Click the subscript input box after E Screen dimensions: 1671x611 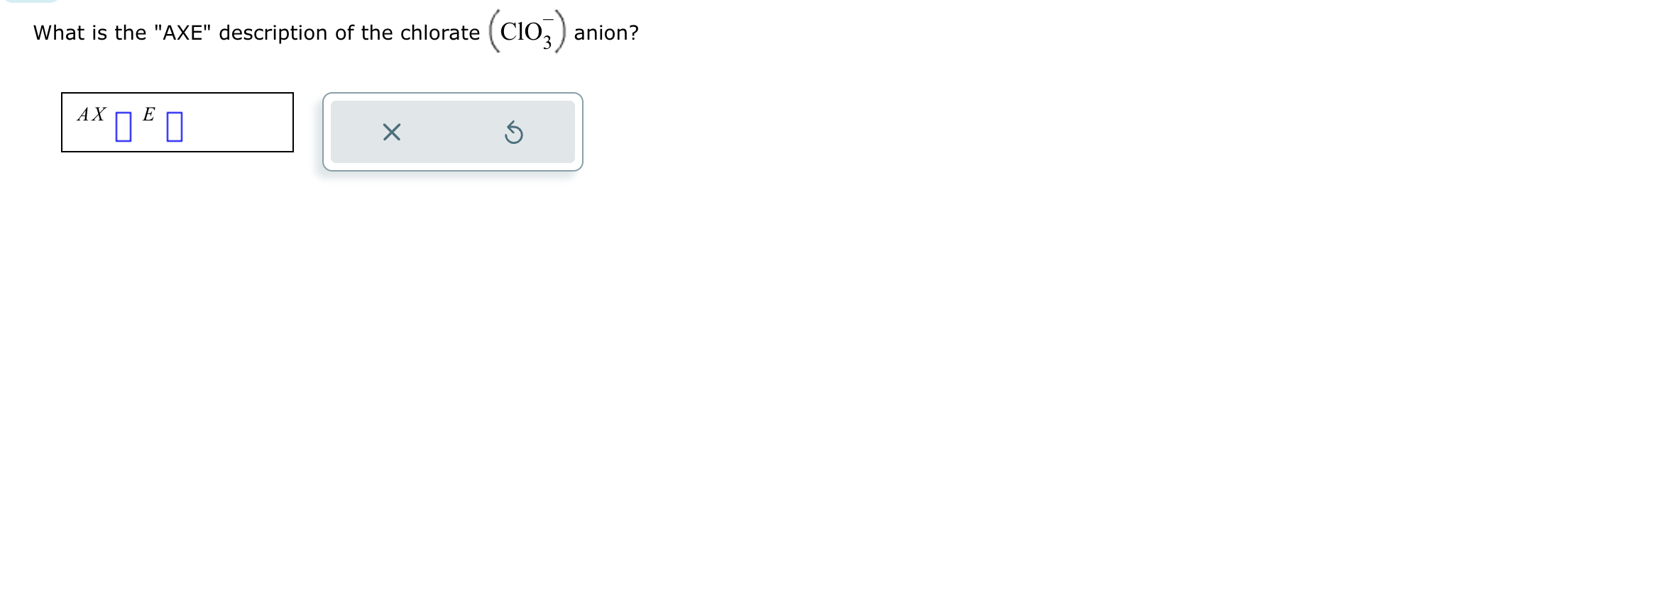coord(175,126)
